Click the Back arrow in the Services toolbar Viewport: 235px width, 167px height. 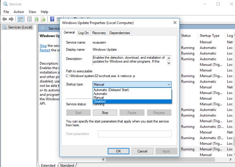(x=4, y=19)
